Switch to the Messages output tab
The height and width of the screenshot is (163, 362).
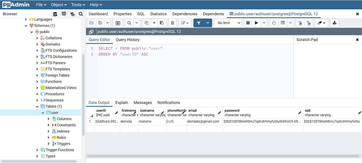point(142,102)
